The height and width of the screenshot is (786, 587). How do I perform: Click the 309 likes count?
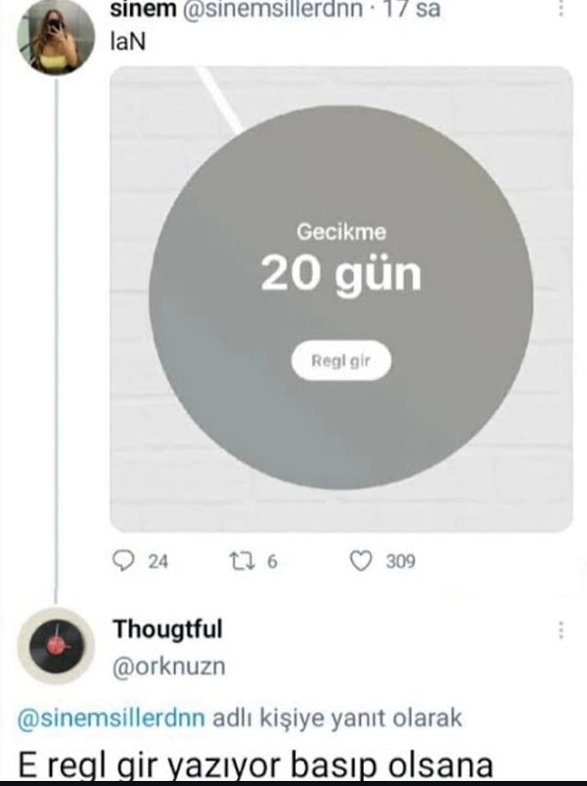coord(400,562)
